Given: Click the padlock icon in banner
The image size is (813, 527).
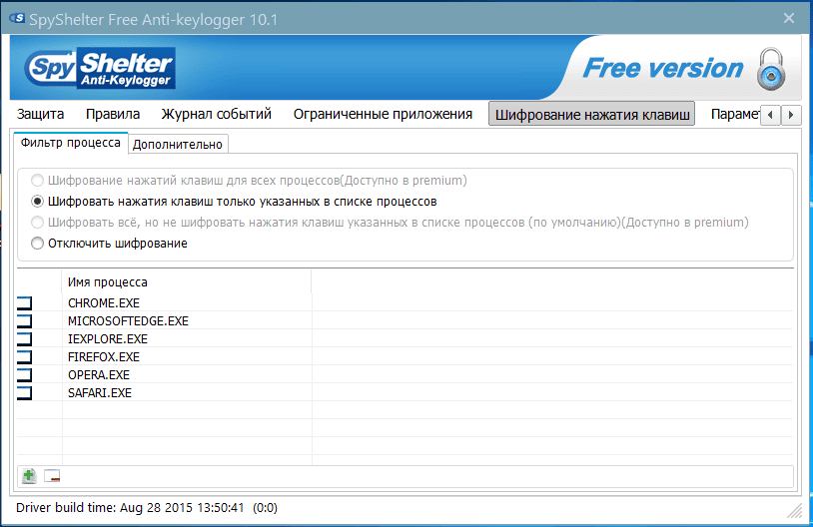Looking at the screenshot, I should tap(771, 69).
